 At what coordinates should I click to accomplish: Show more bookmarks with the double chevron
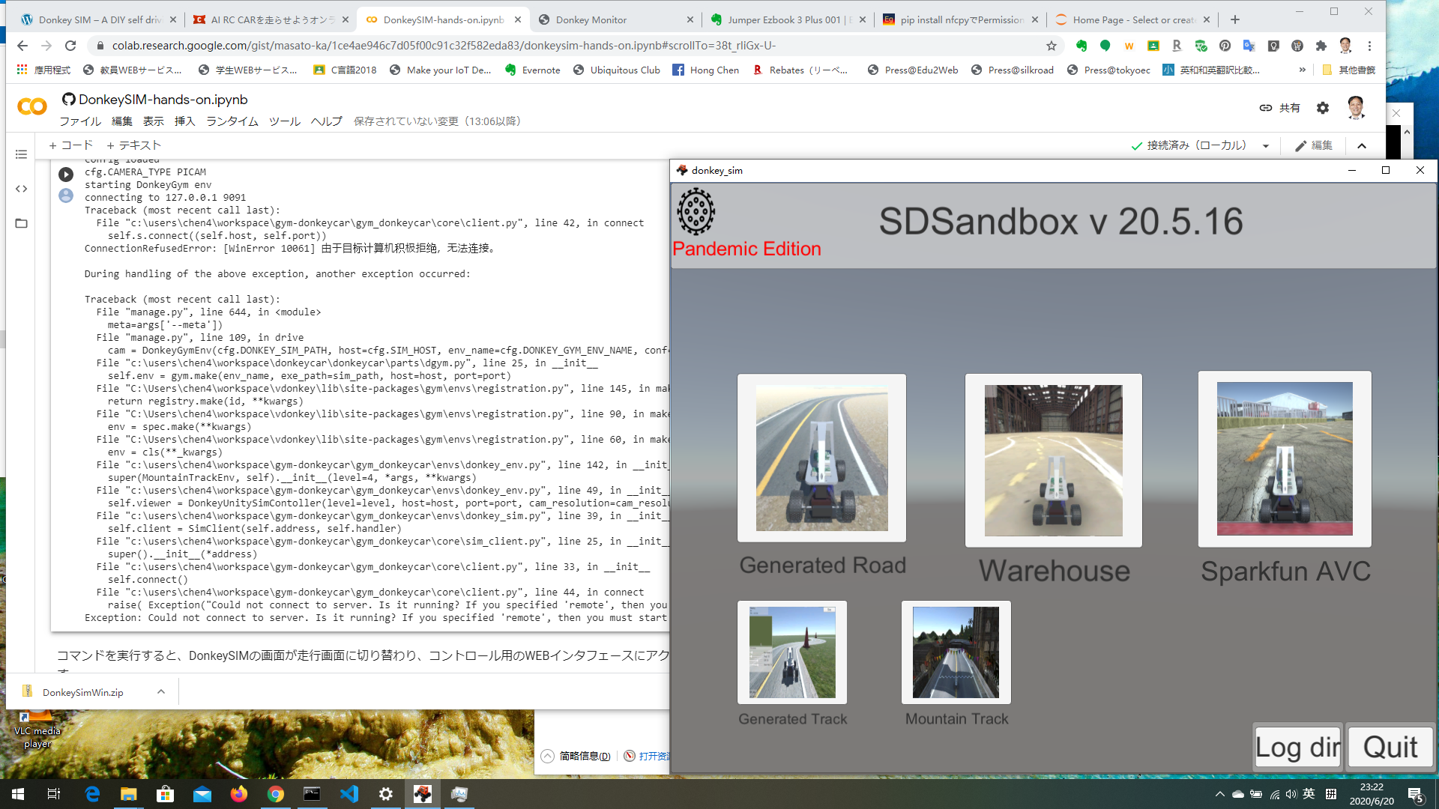tap(1303, 70)
